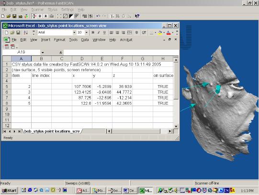Screen dimensions: 259x195
Task: Click Open folder icon in FastSCAN toolbar
Action: pos(9,16)
